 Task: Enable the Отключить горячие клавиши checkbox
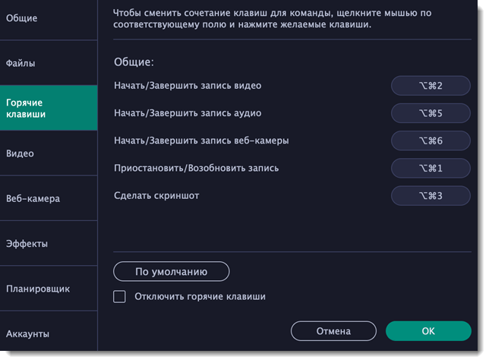pos(119,297)
